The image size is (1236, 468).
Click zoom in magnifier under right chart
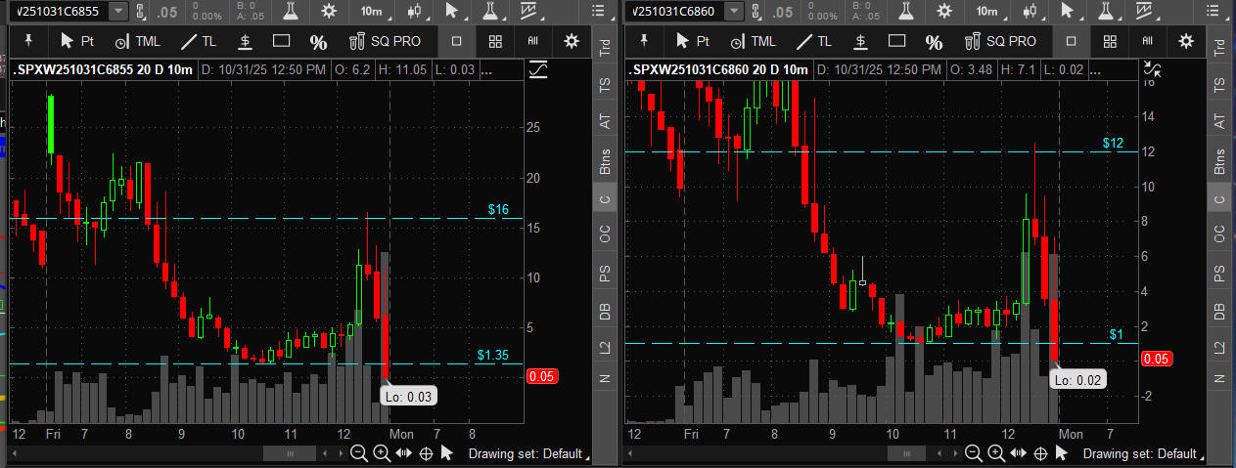point(995,453)
